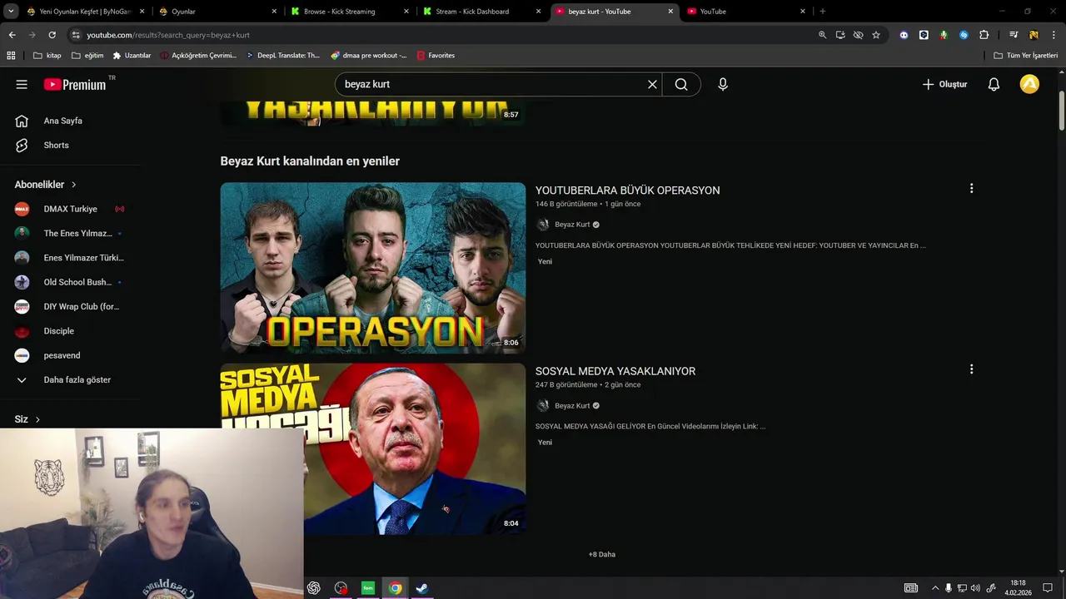Switch to the Oyunlar tab

[217, 12]
